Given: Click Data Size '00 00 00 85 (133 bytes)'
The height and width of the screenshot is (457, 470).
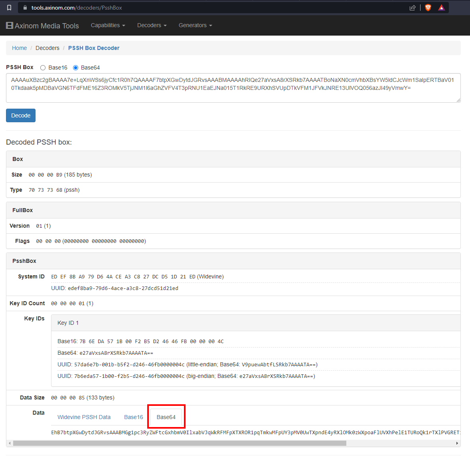Looking at the screenshot, I should tap(83, 398).
